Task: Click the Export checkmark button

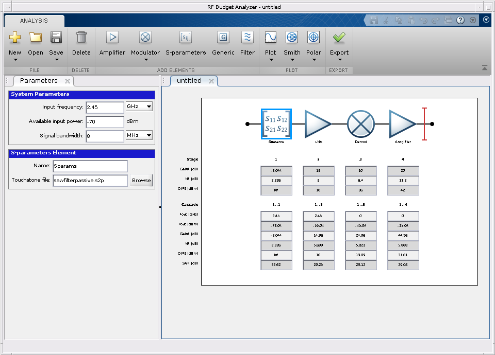Action: [339, 38]
